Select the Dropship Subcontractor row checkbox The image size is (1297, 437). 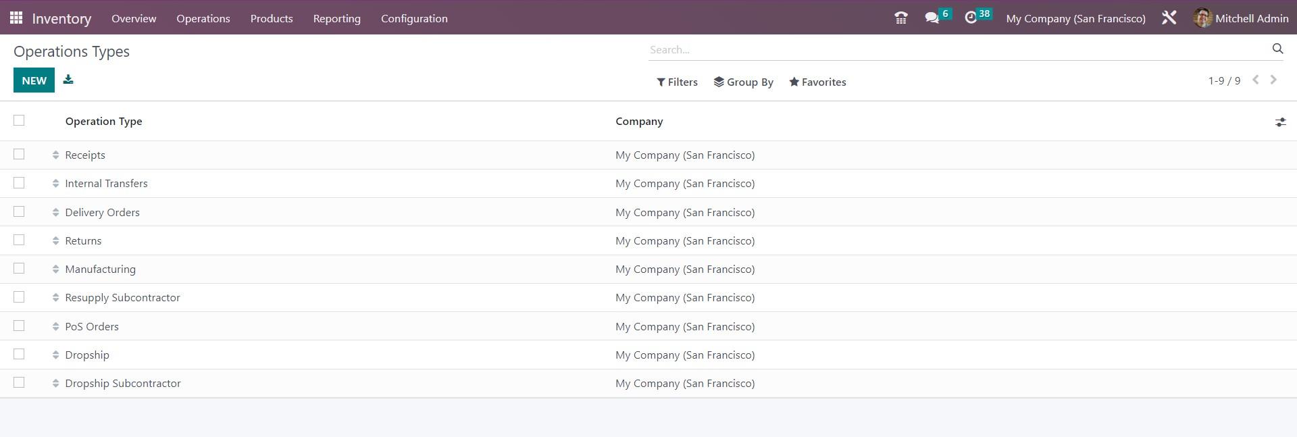[19, 382]
